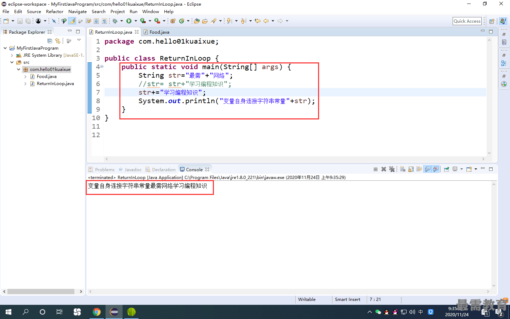The image size is (510, 319).
Task: Open the Navigate menu
Action: (x=78, y=11)
